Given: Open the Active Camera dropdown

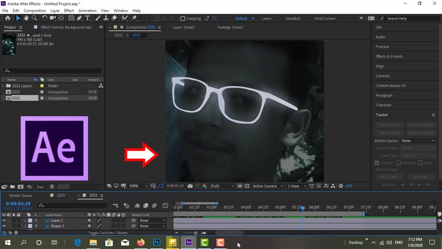Looking at the screenshot, I should 268,186.
